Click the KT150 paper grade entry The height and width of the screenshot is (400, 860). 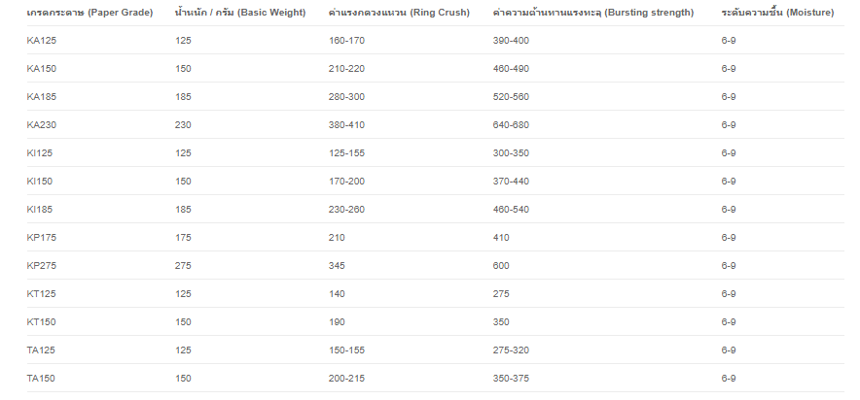click(x=41, y=322)
